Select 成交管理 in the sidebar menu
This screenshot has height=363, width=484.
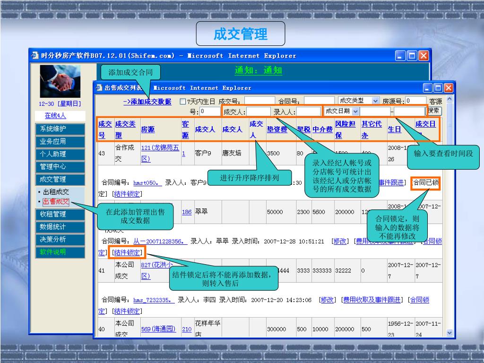coord(60,179)
